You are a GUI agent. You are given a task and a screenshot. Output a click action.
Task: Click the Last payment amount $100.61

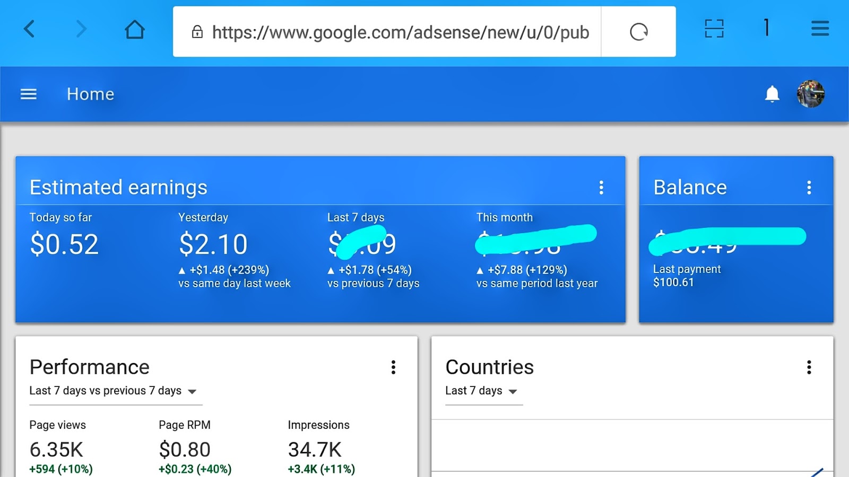click(x=673, y=282)
